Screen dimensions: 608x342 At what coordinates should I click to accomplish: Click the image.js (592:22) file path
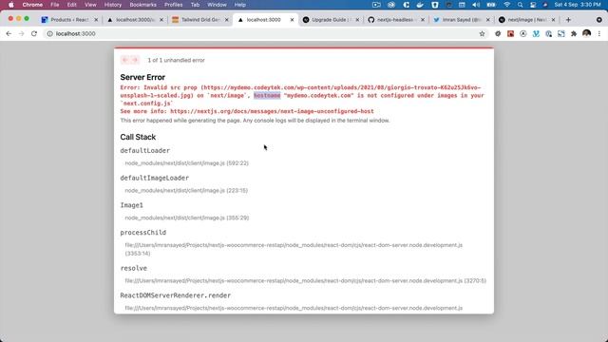186,163
